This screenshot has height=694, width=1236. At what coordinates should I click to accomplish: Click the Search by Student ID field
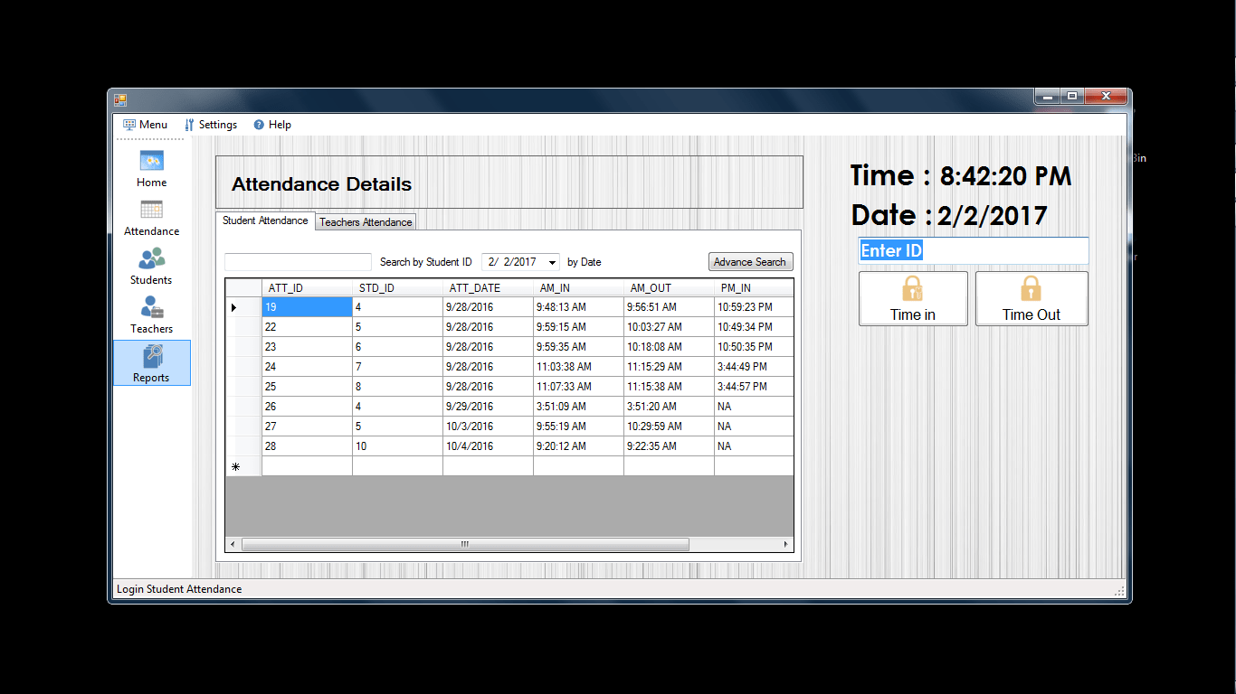(x=298, y=262)
